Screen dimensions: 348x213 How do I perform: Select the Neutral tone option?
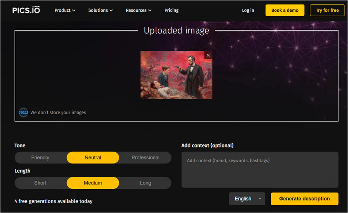93,157
